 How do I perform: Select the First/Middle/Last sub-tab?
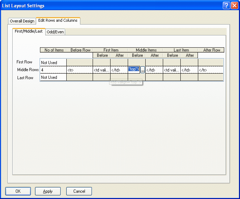point(29,32)
